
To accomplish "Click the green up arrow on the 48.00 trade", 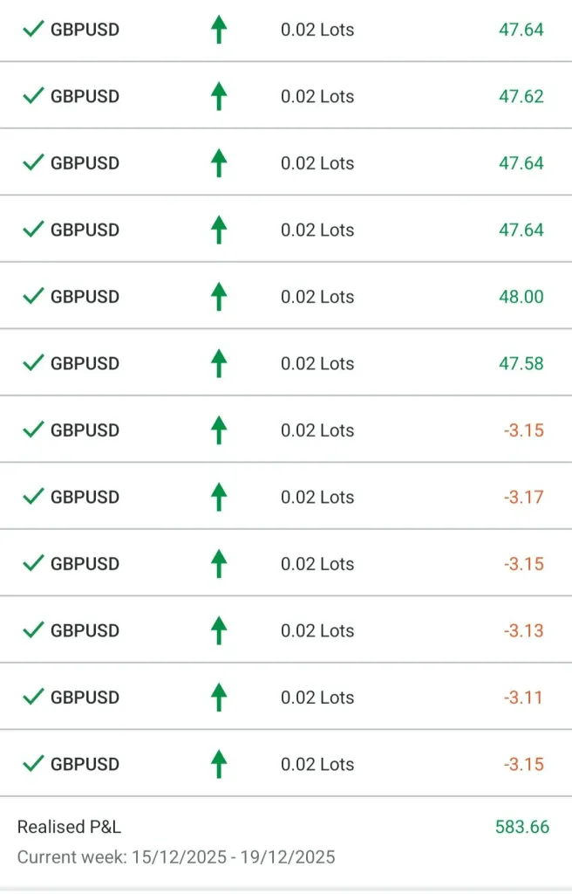I will (x=219, y=297).
